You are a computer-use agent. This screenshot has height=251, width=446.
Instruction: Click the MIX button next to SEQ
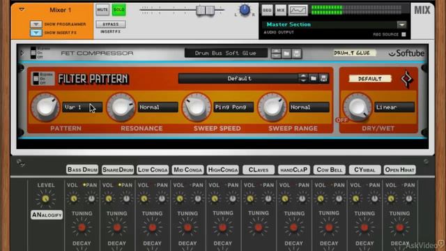click(x=280, y=10)
